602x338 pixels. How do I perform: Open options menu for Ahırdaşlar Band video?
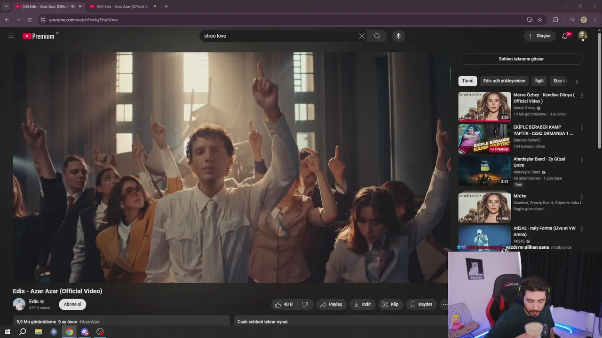point(582,160)
